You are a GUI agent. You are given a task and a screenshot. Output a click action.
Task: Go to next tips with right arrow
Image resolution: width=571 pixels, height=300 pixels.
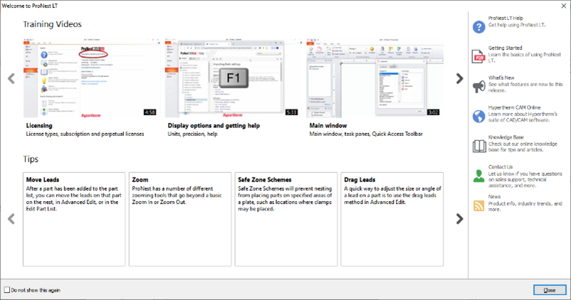[x=459, y=218]
